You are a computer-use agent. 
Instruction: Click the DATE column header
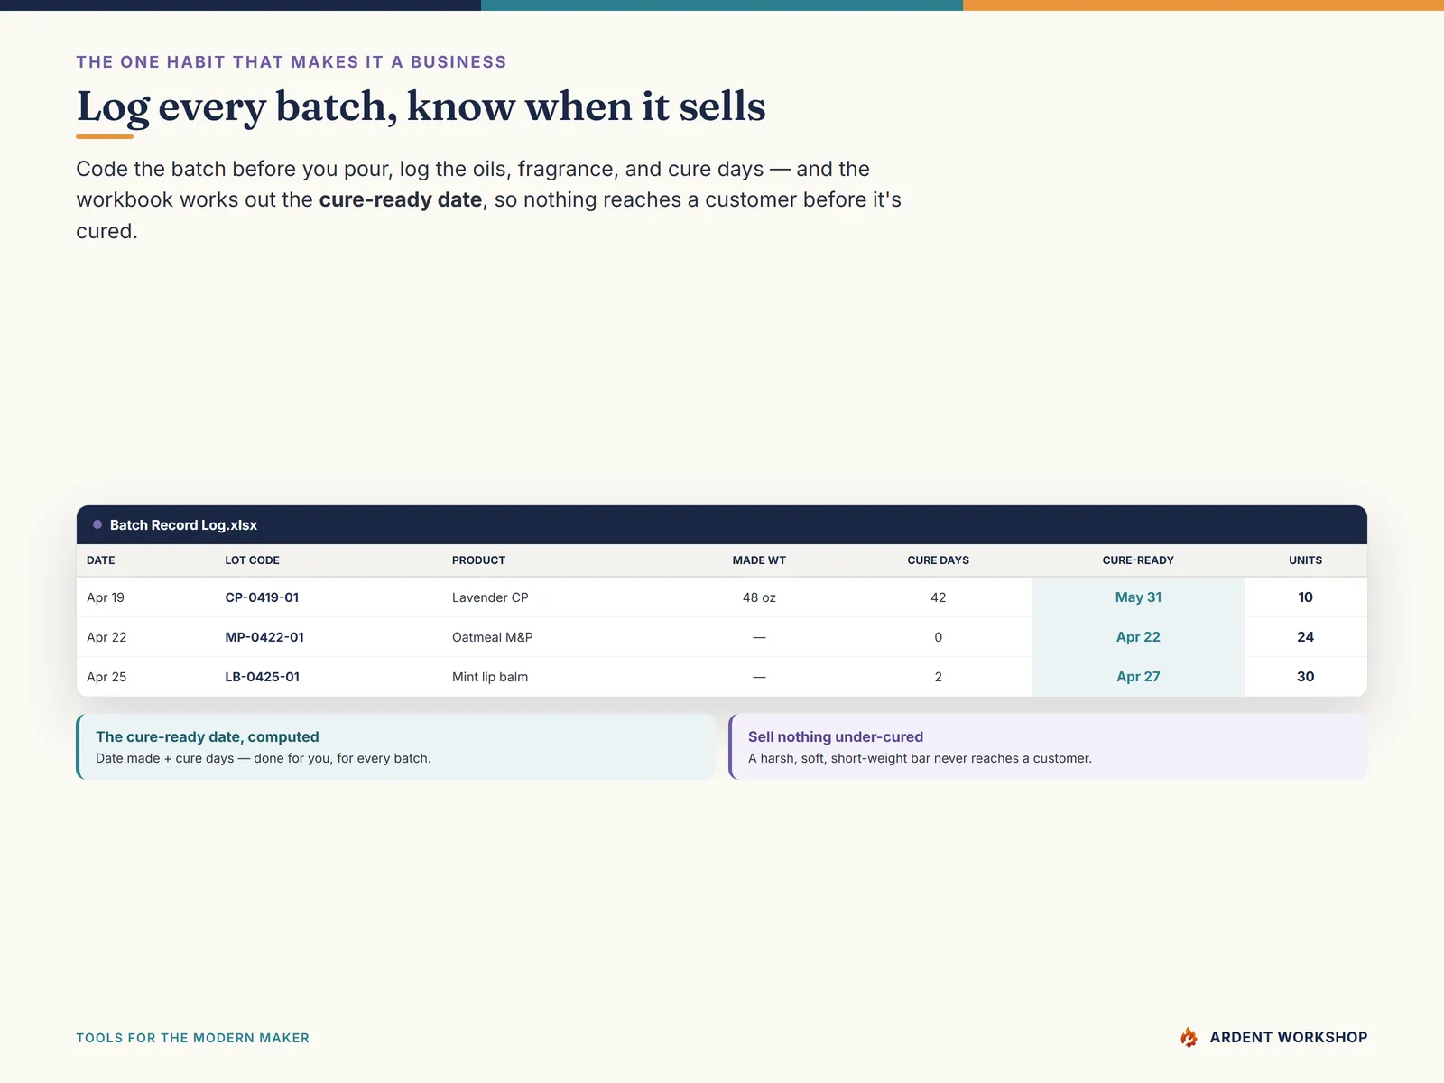pyautogui.click(x=101, y=560)
